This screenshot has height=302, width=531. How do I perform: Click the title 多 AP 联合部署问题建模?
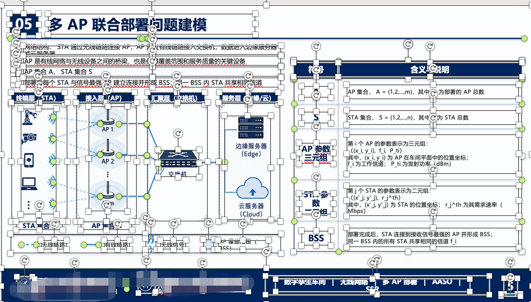[128, 25]
